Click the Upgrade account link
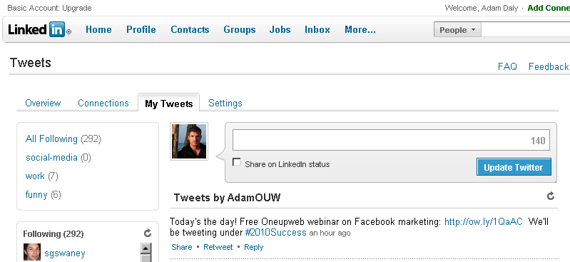Viewport: 570px width, 262px height. tap(77, 8)
